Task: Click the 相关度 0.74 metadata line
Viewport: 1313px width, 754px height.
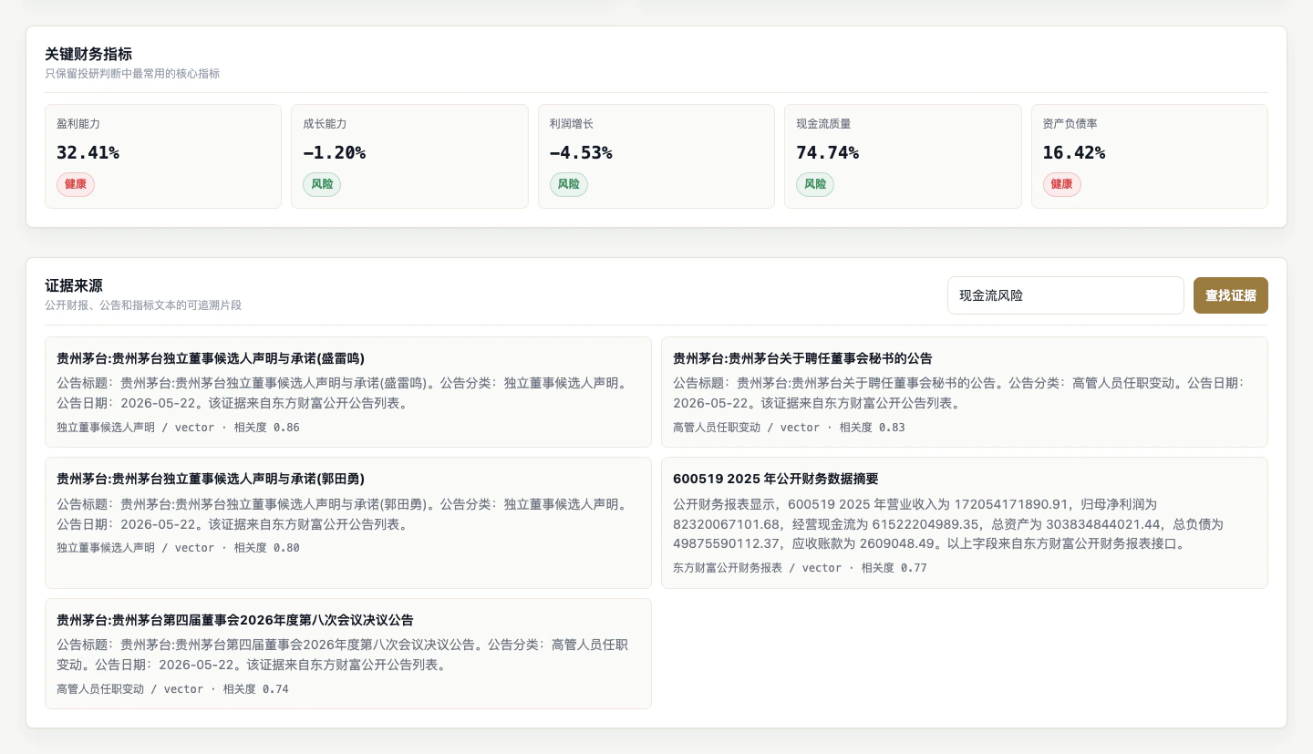Action: pyautogui.click(x=172, y=689)
